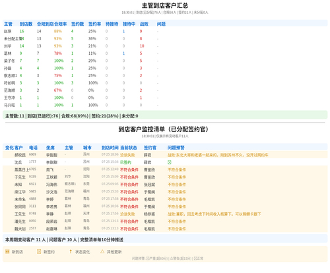Screen dimensions: 330x273
Task: Click the 状态变化 arrow legend icon
Action: [x=71, y=252]
